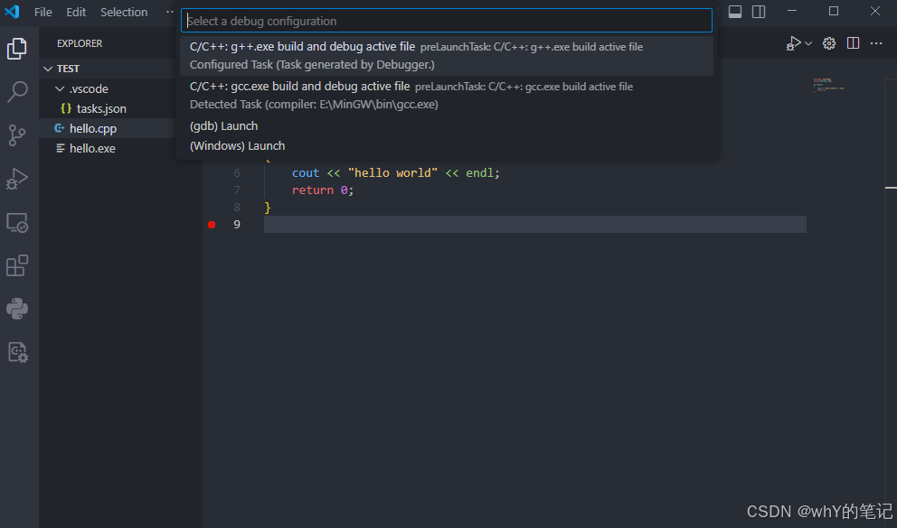
Task: Select the (Windows) Launch configuration
Action: (x=447, y=145)
